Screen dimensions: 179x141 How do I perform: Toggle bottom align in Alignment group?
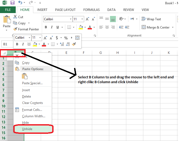click(113, 19)
